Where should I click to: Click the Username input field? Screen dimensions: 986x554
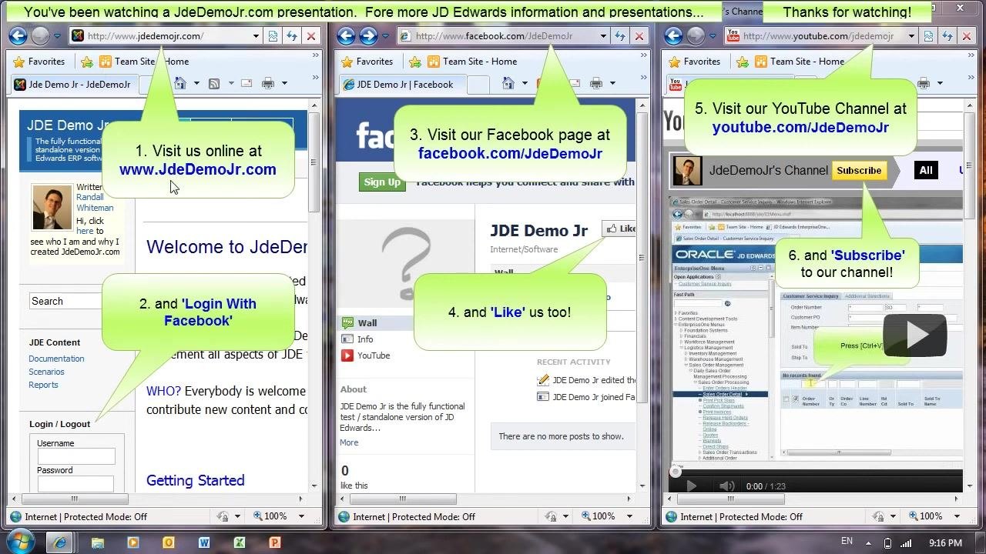tap(75, 456)
